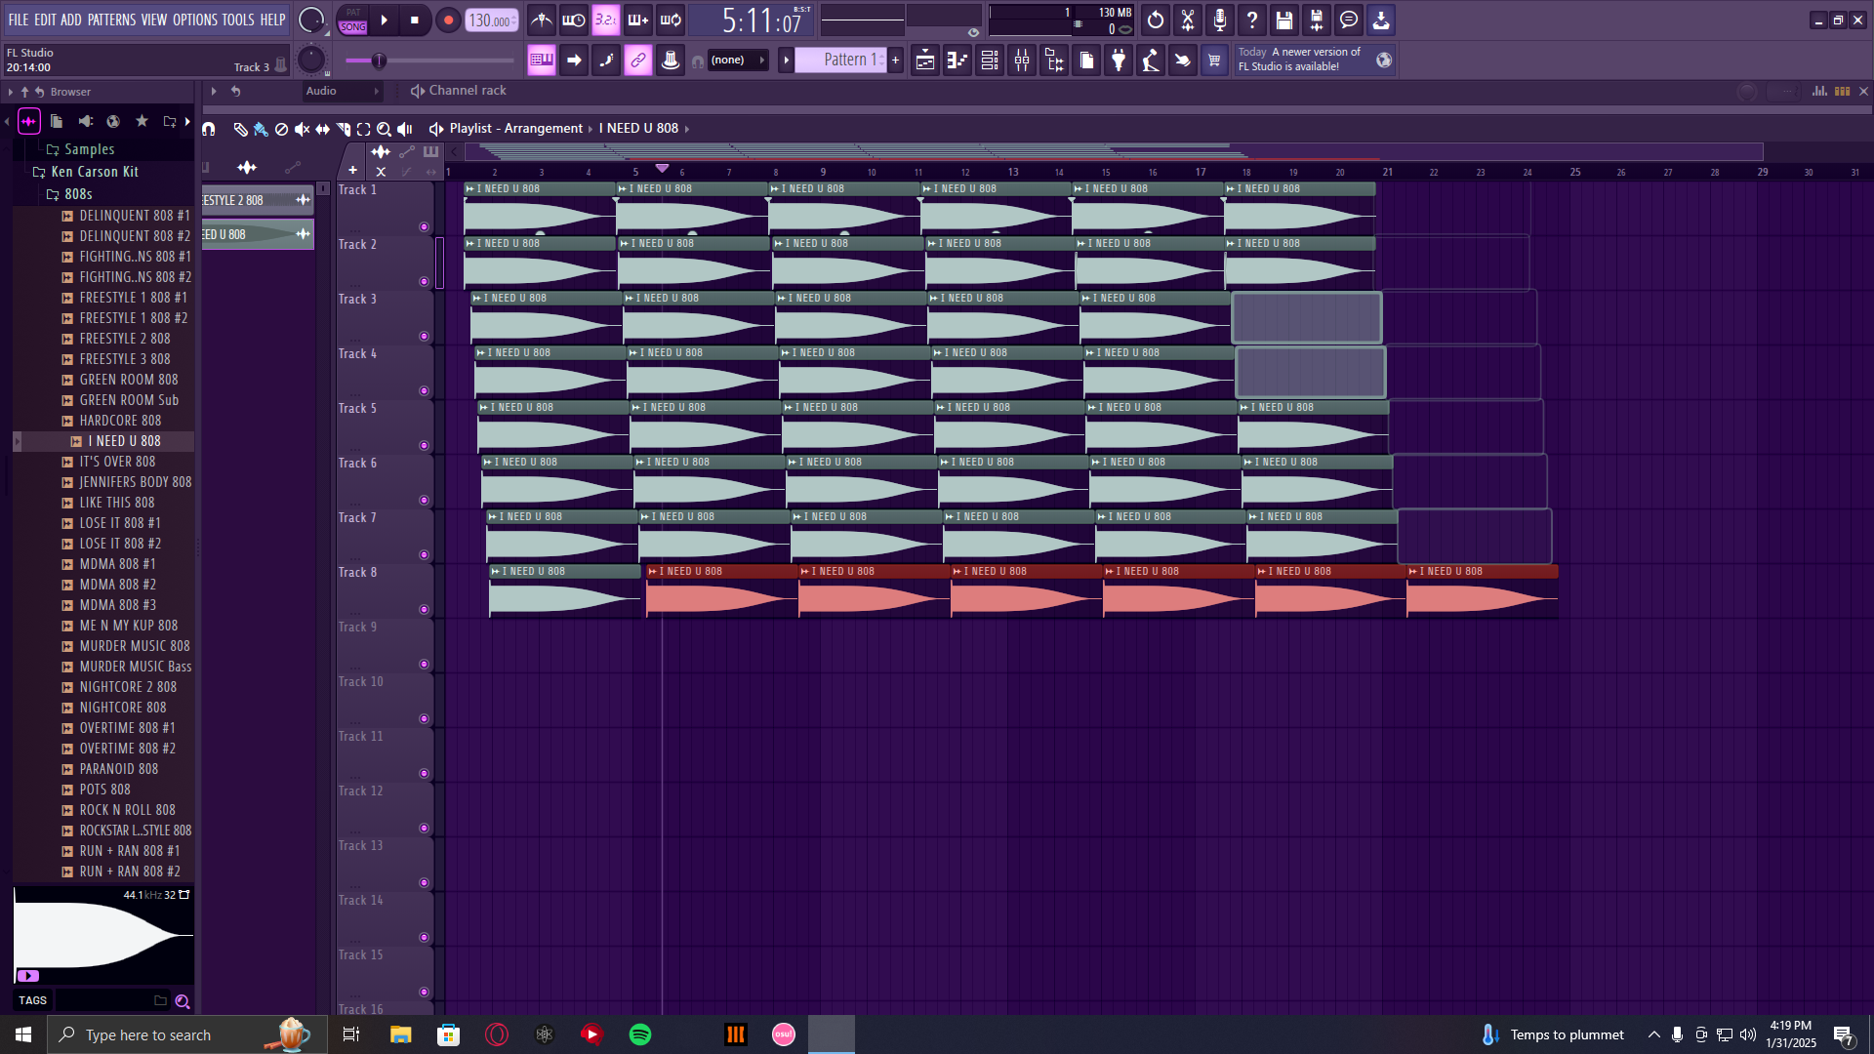The height and width of the screenshot is (1054, 1874).
Task: Open the playlist view from top toolbar
Action: click(x=925, y=61)
